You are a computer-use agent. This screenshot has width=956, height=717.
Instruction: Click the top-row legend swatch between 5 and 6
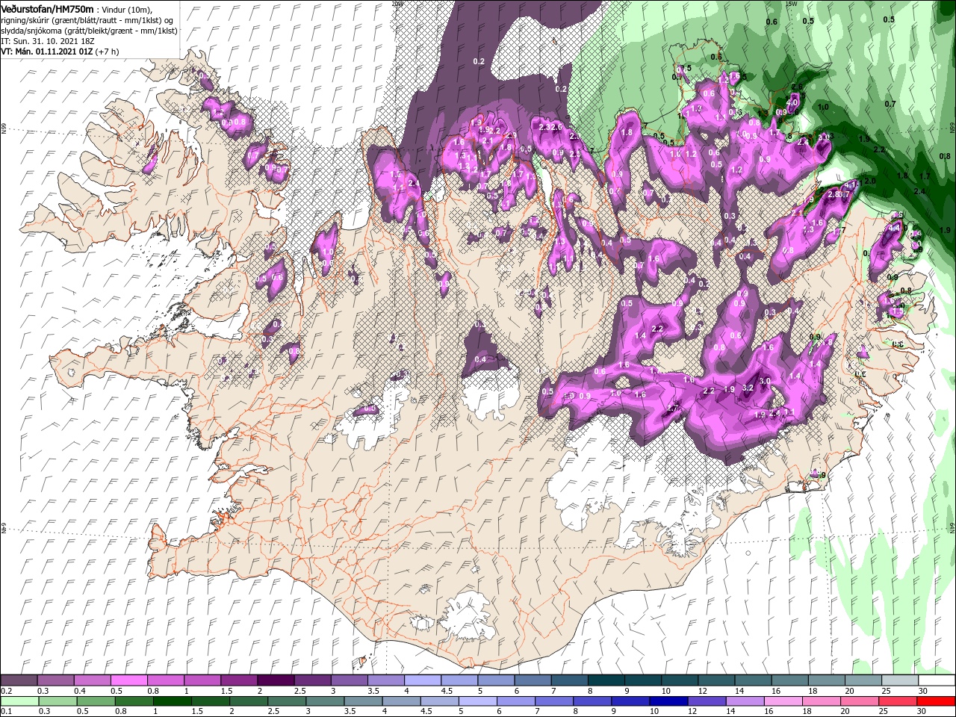(495, 680)
